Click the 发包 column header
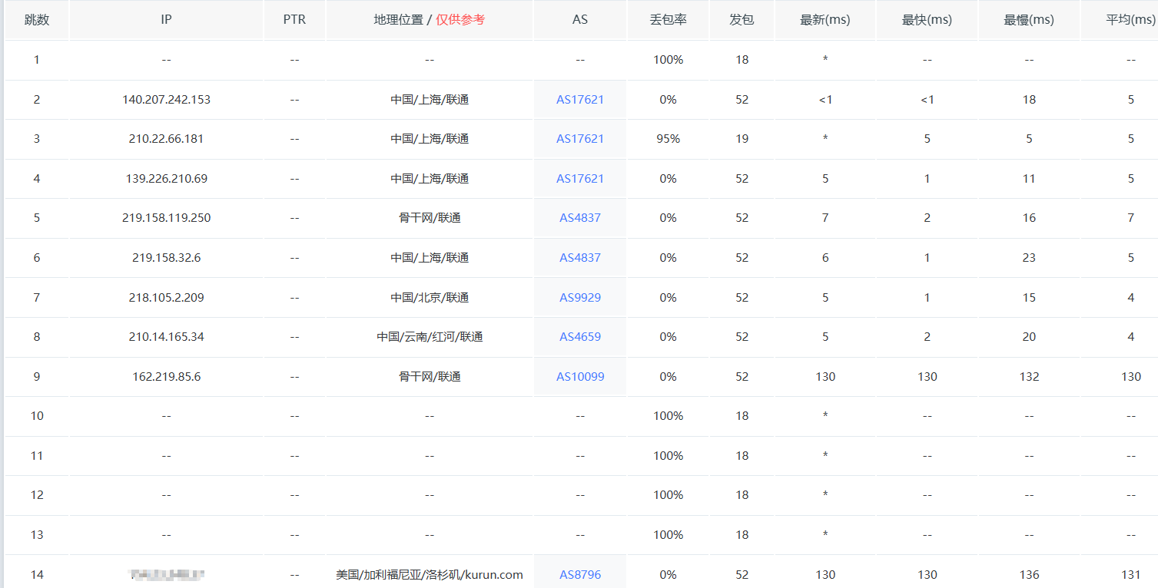 (742, 20)
